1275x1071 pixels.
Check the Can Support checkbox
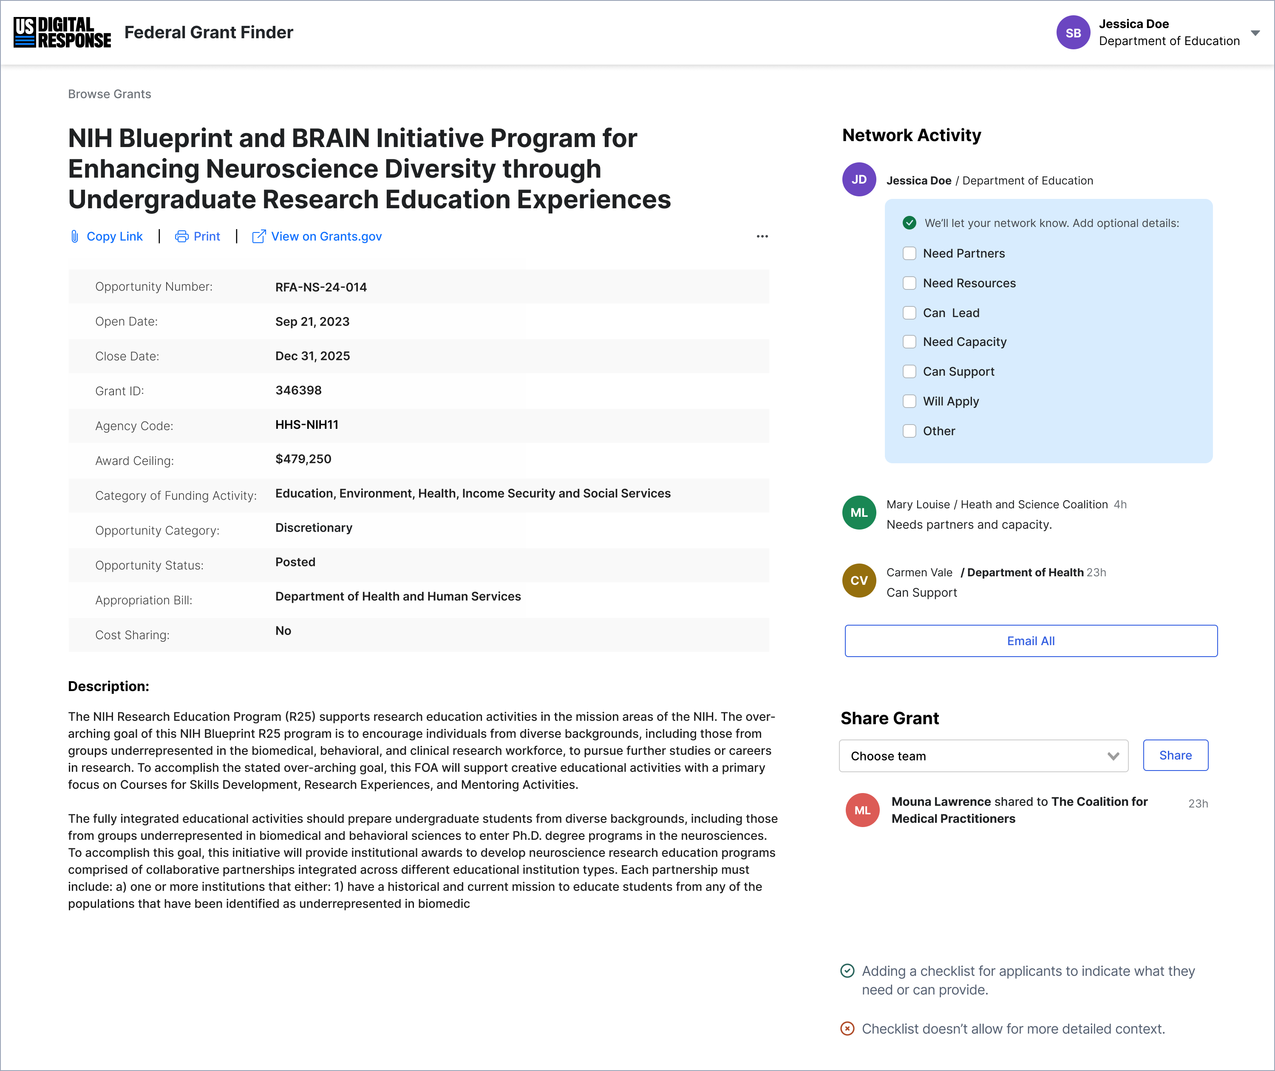pos(909,371)
